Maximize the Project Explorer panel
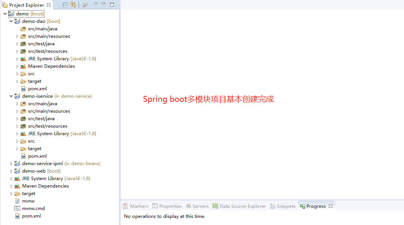404x225 pixels. click(112, 4)
